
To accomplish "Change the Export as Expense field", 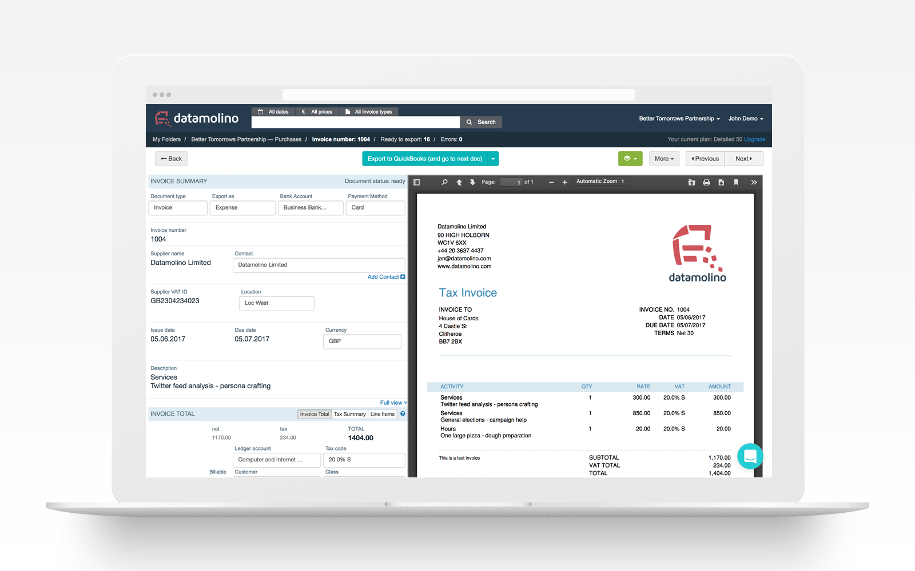I will (242, 208).
